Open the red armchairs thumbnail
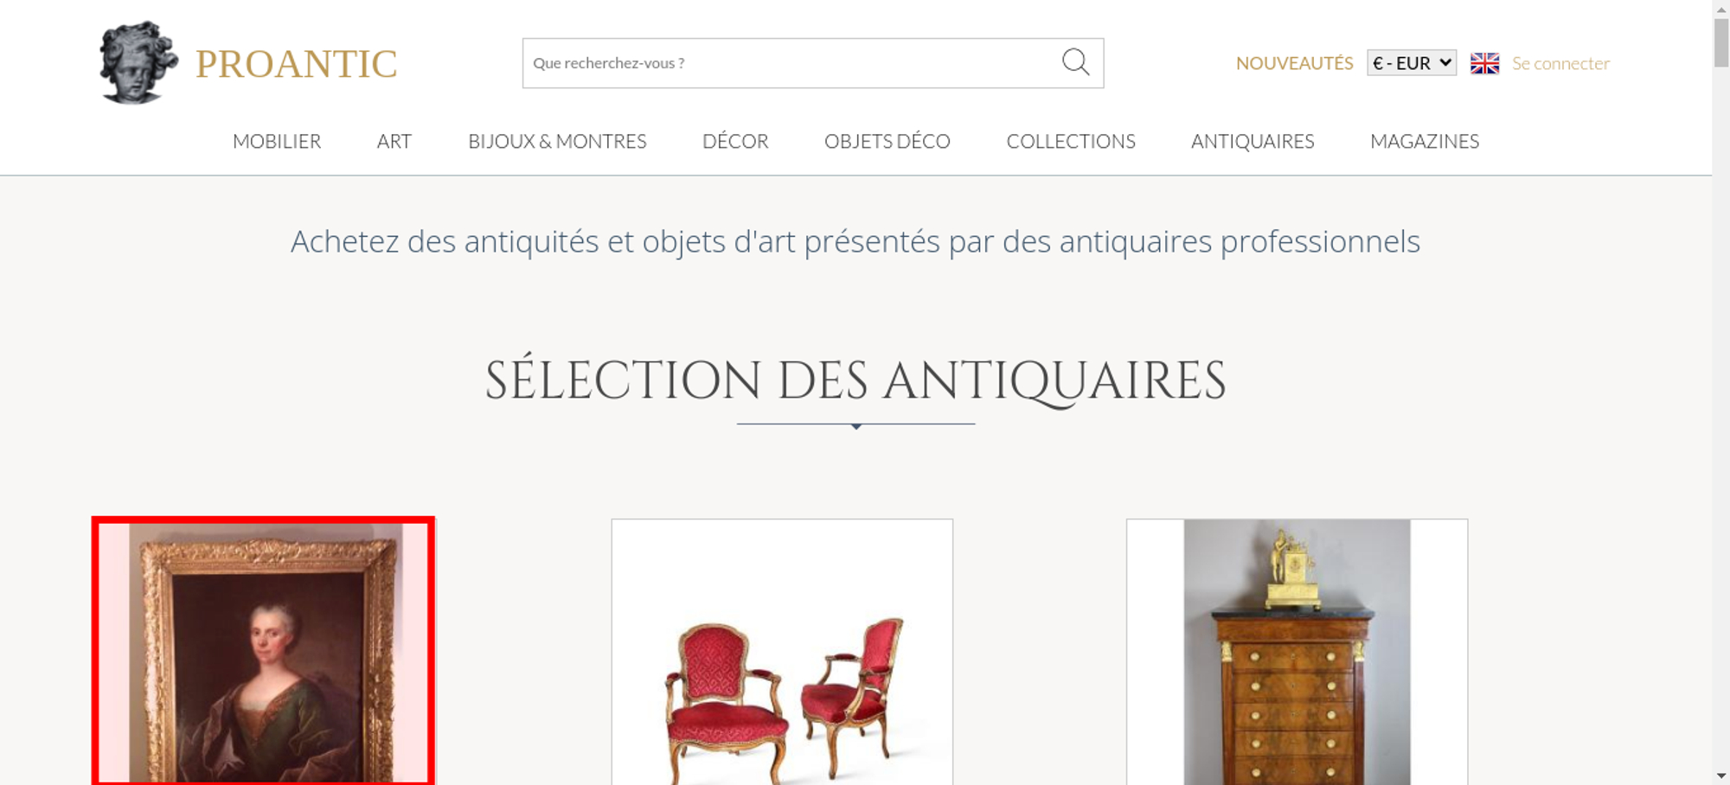 tap(782, 652)
